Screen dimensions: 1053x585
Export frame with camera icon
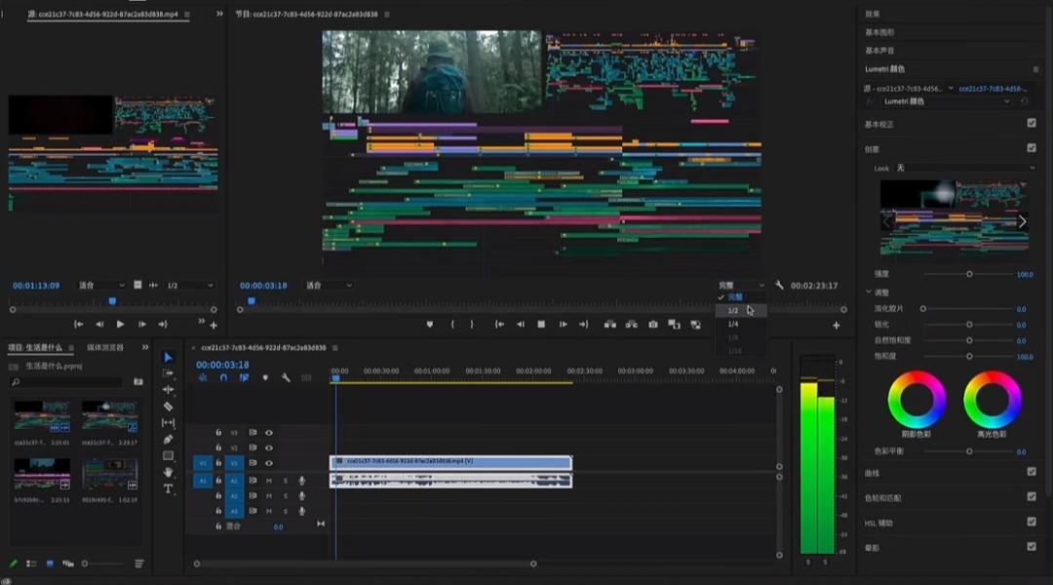(652, 325)
